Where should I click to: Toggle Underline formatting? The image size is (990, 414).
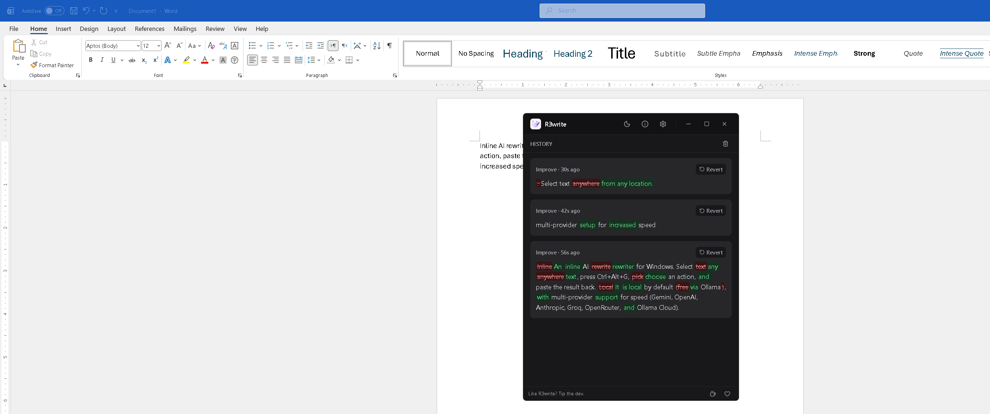(x=113, y=60)
